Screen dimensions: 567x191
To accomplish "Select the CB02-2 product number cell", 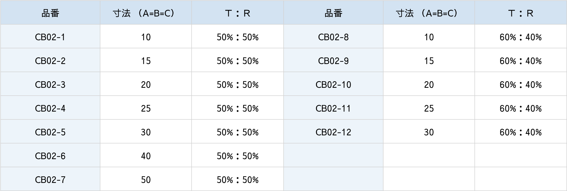I will [50, 61].
